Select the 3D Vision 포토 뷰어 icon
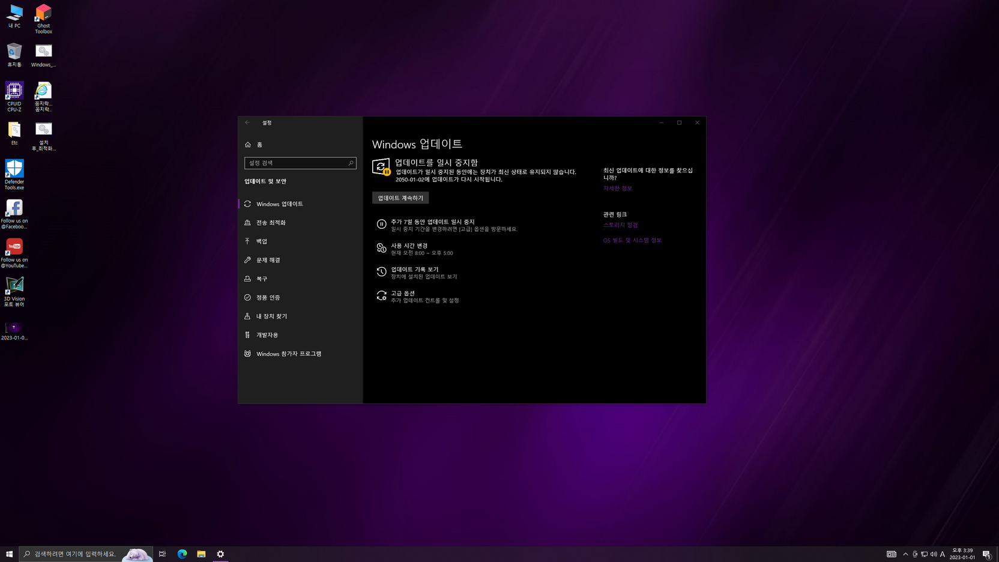Viewport: 999px width, 562px height. tap(14, 292)
